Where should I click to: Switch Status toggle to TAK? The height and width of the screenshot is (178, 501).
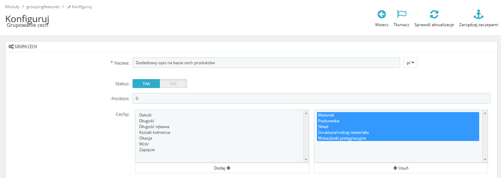(146, 84)
